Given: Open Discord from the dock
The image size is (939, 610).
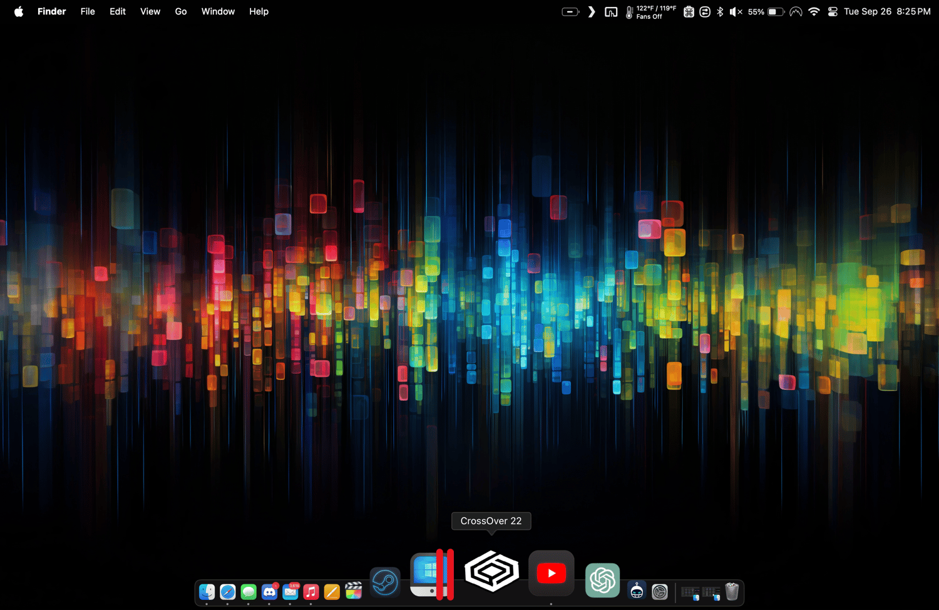Looking at the screenshot, I should tap(269, 592).
